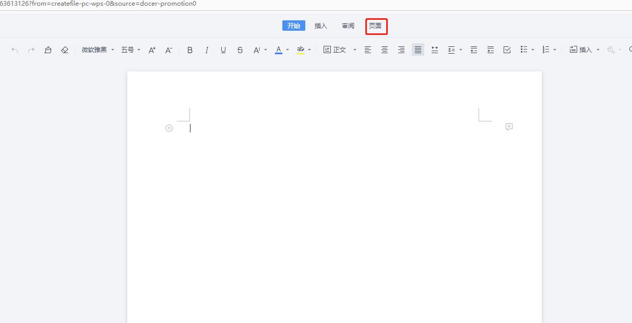The image size is (632, 323).
Task: Switch to the 页面 tab
Action: (x=375, y=26)
